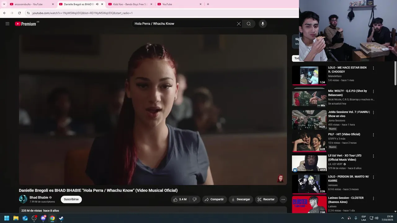Open PILF - HIT video thumbnail
The width and height of the screenshot is (397, 223).
point(309,142)
